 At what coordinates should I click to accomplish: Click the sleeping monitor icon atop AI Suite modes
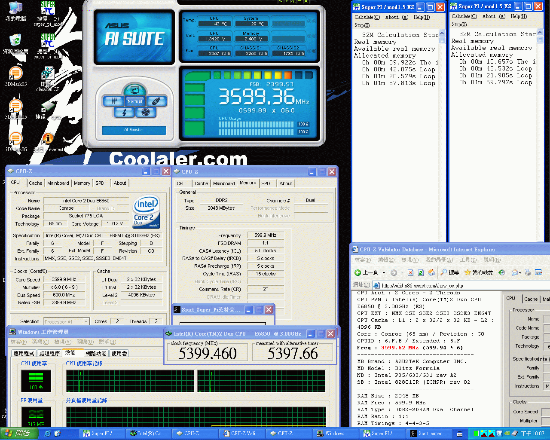pyautogui.click(x=134, y=90)
